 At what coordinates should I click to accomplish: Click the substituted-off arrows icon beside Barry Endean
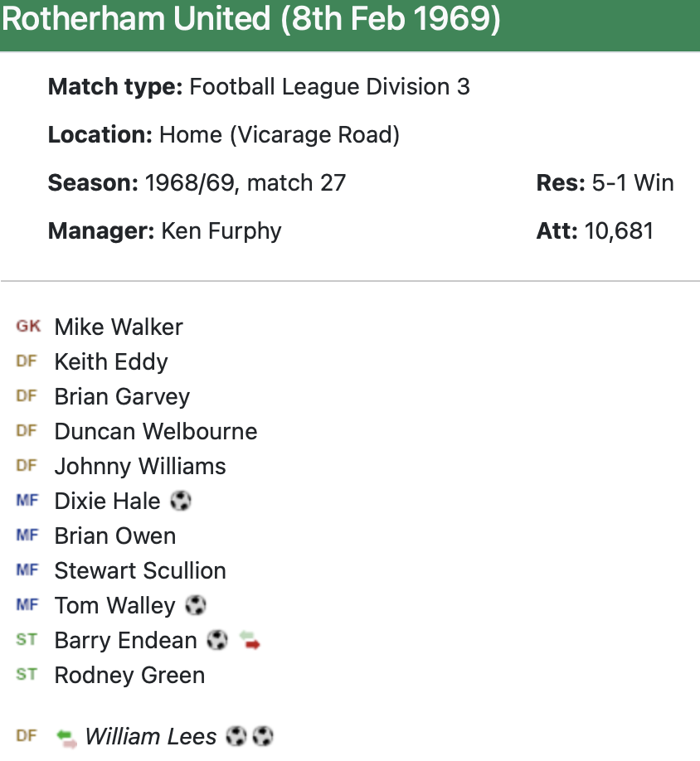pos(250,640)
